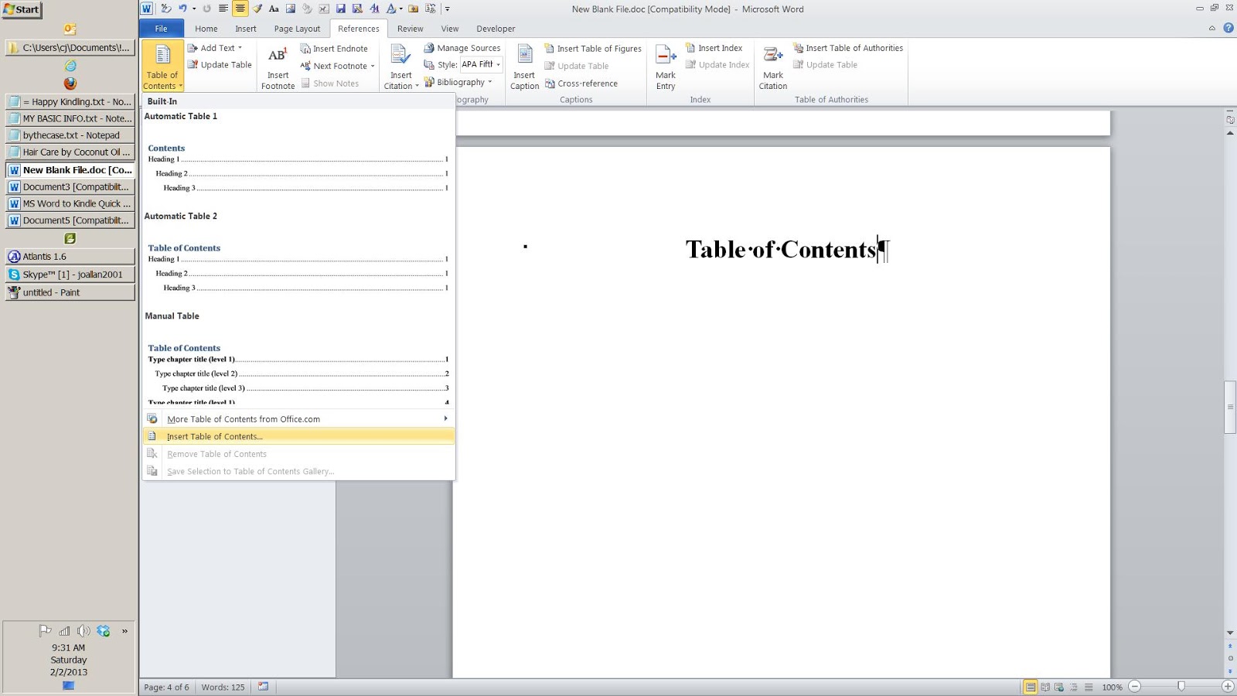Open Manage Sources
Image resolution: width=1237 pixels, height=696 pixels.
point(466,47)
